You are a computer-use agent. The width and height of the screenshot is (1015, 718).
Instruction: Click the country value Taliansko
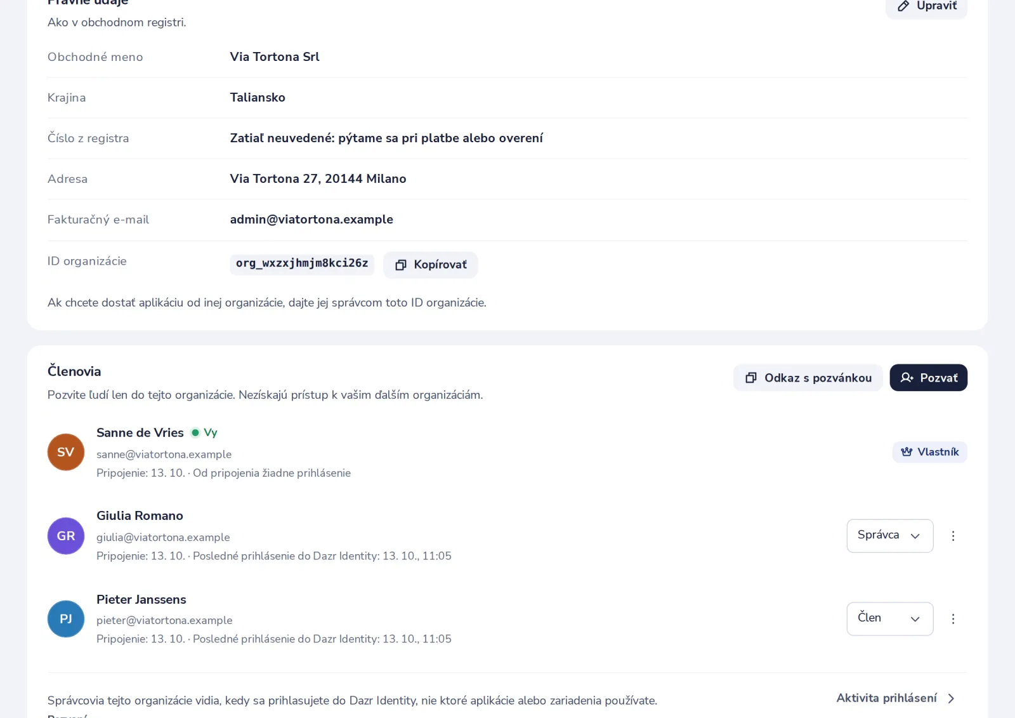pos(258,97)
